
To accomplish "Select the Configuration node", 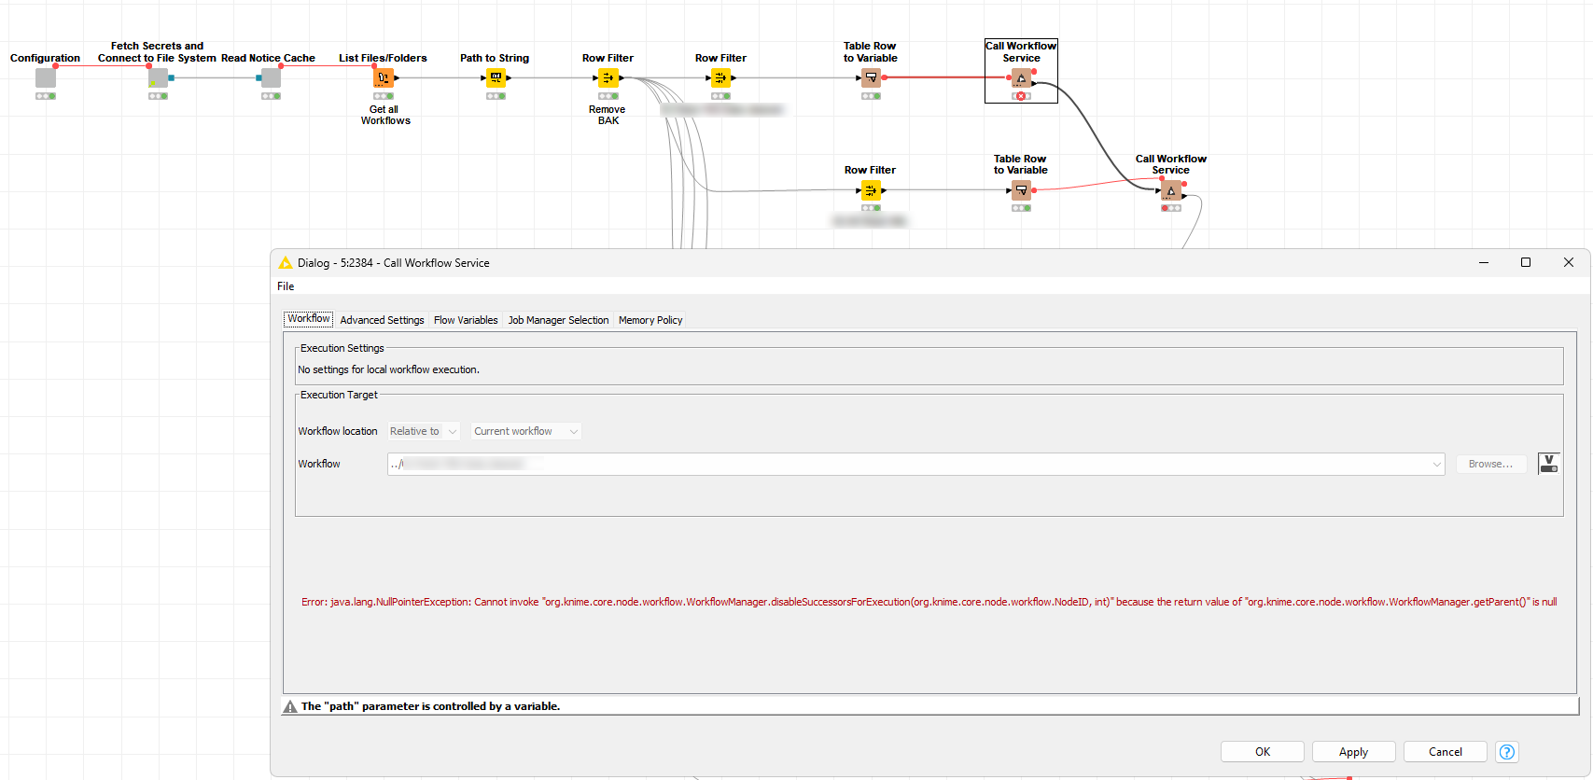I will coord(45,78).
